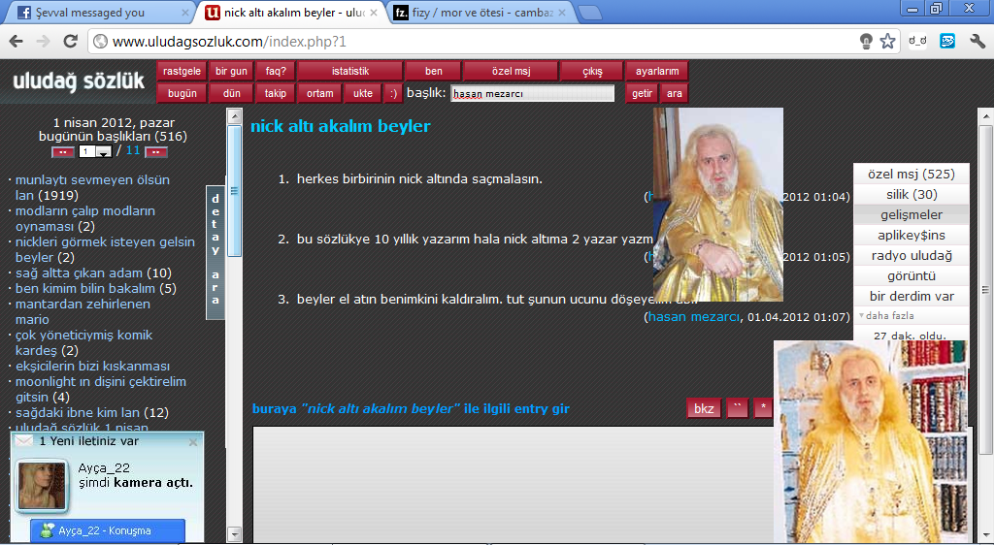Click the topic list scrollbar down arrow
Viewport: 995px width, 545px height.
(x=234, y=534)
